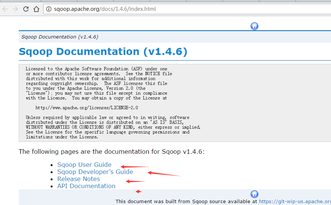This screenshot has width=331, height=205.
Task: Click 'This document was built from Sqoop source' text
Action: tap(187, 201)
